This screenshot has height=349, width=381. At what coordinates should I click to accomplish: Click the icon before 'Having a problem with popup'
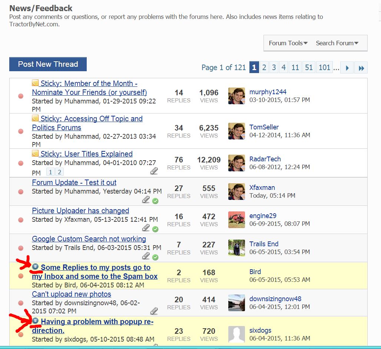tap(35, 320)
